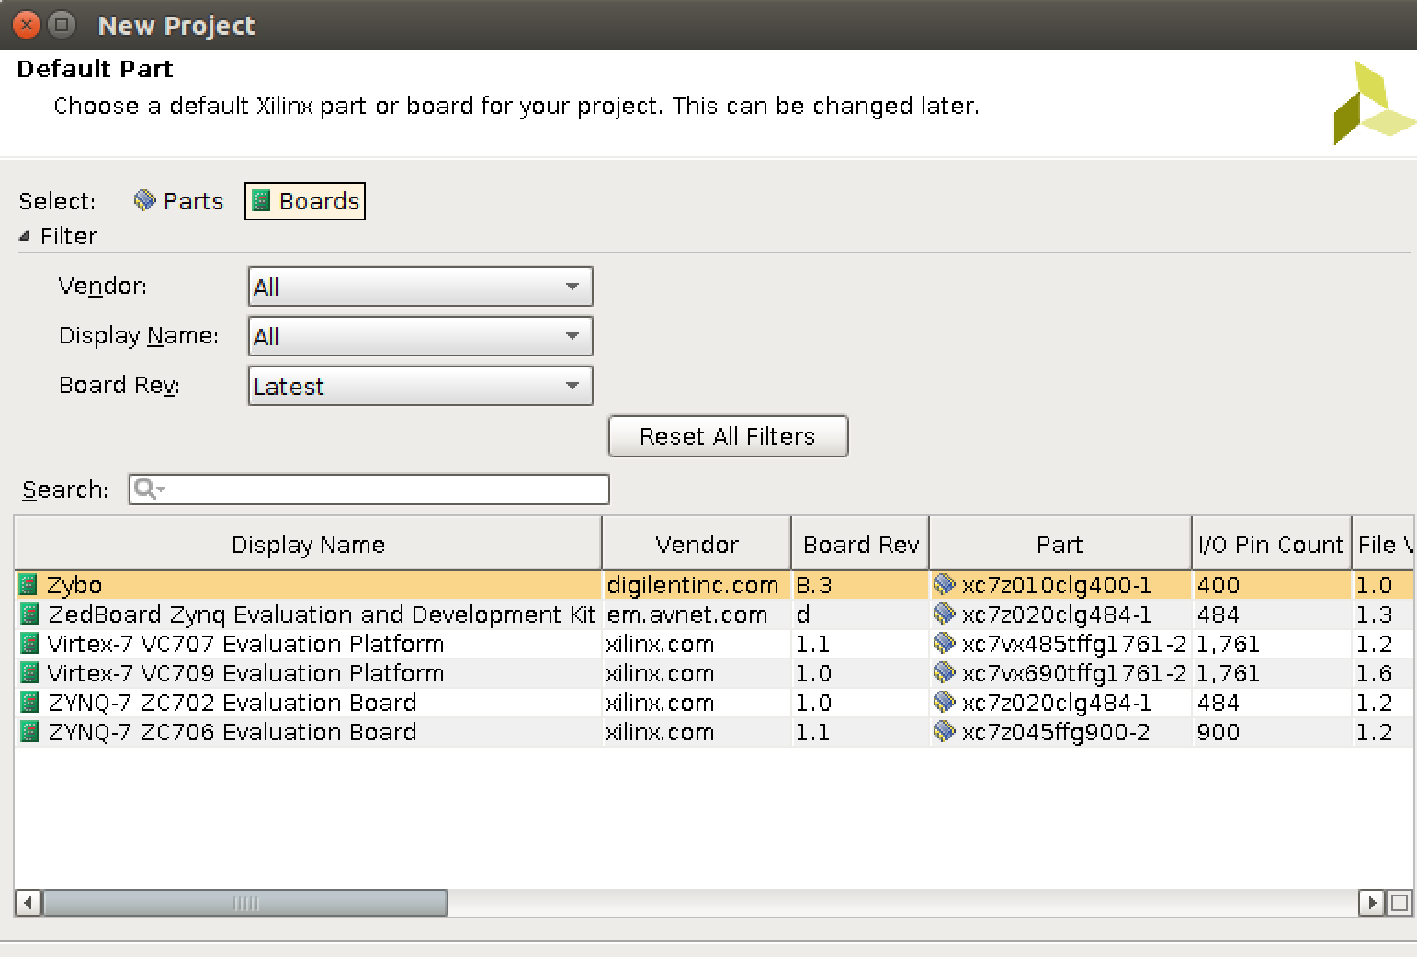Select ZYNQ-7 ZC702 Evaluation Board
Viewport: 1417px width, 957px height.
coord(232,703)
